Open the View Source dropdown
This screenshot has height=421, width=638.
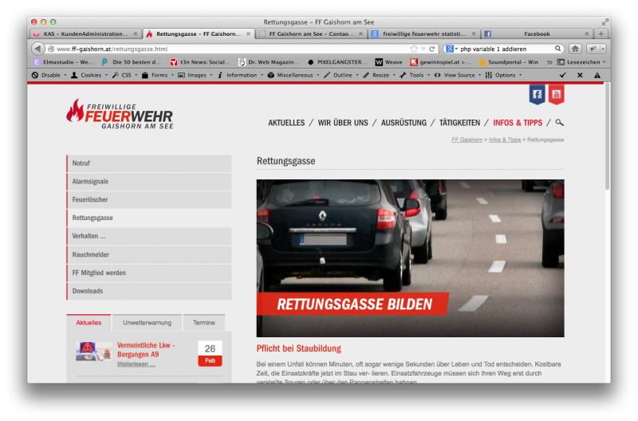tap(457, 75)
